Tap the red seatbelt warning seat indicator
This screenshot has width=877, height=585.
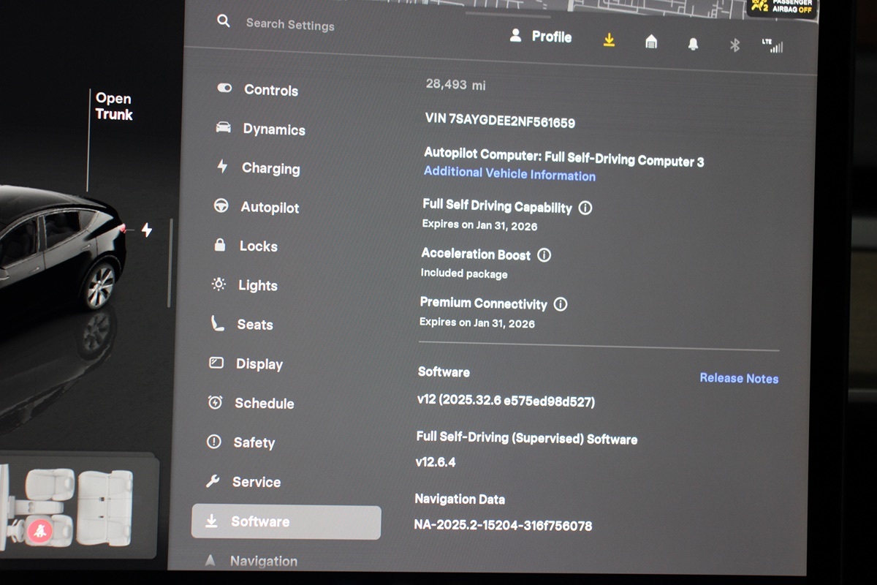(38, 531)
